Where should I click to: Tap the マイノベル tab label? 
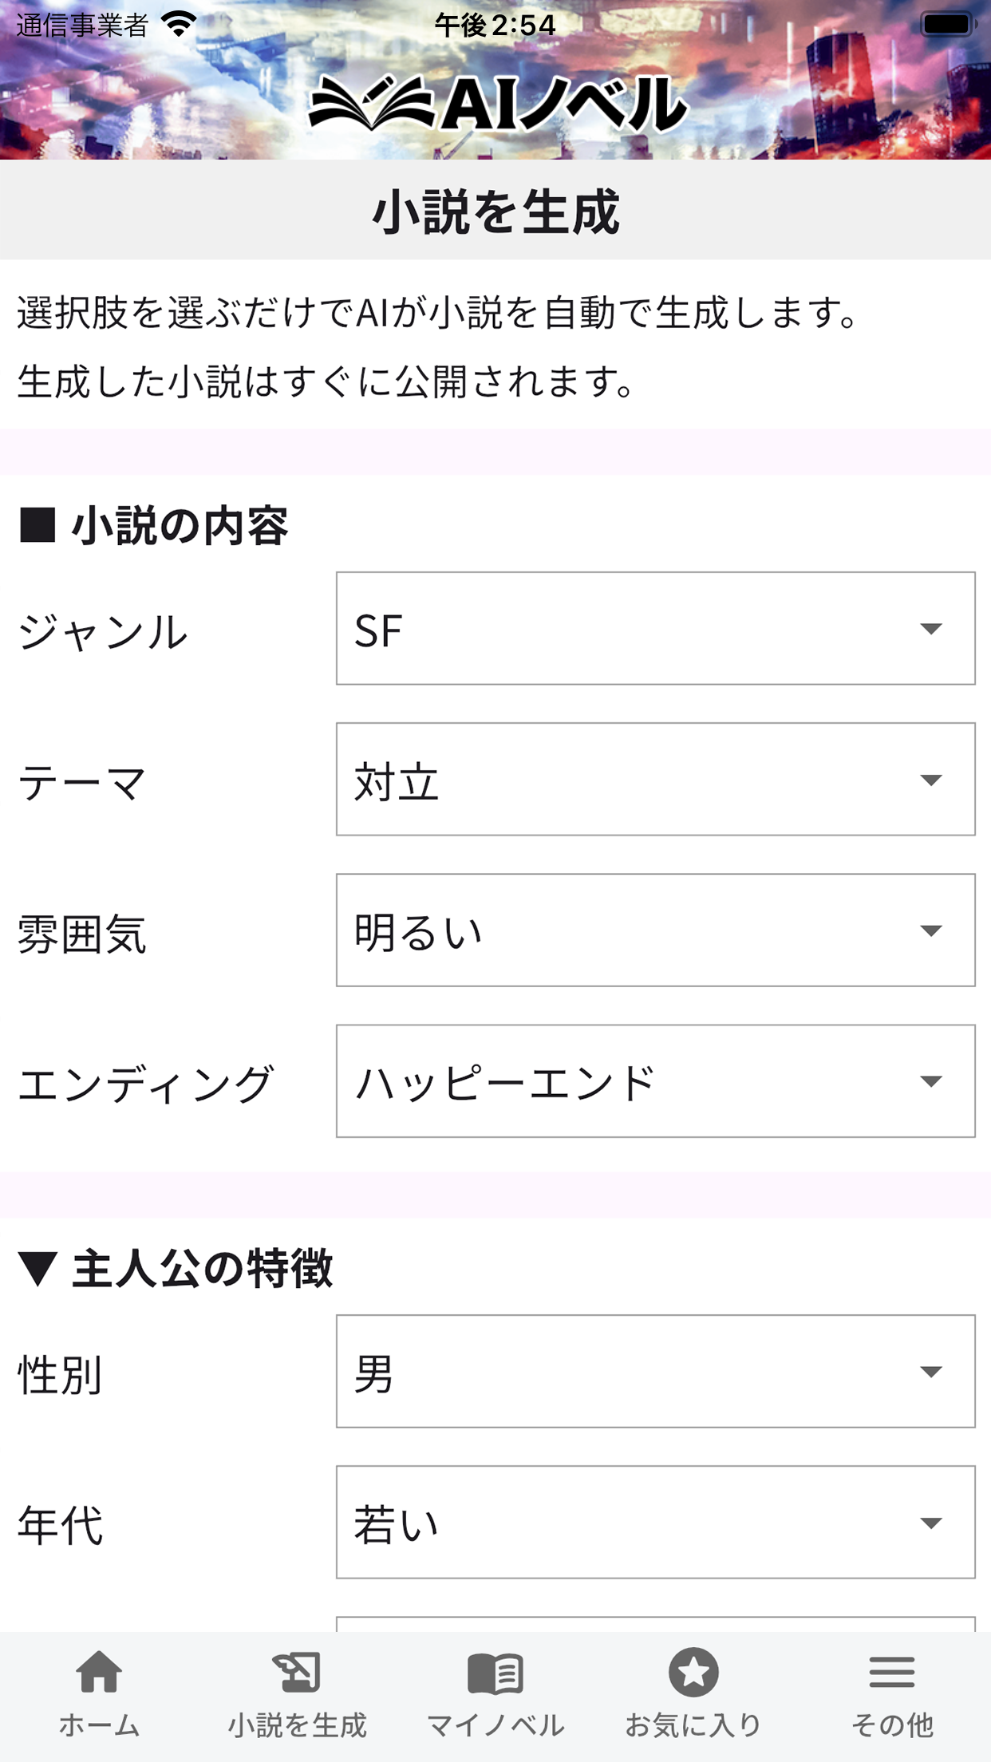495,1725
